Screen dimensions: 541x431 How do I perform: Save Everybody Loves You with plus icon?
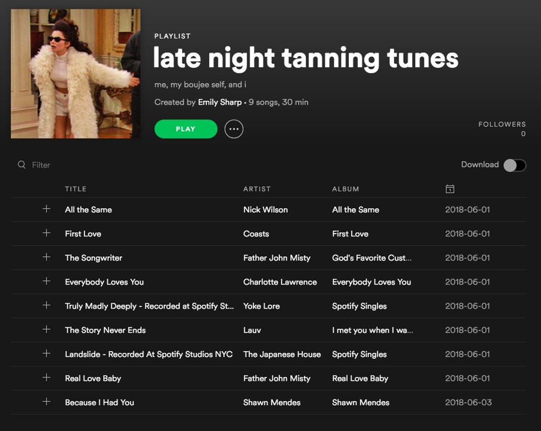tap(46, 282)
